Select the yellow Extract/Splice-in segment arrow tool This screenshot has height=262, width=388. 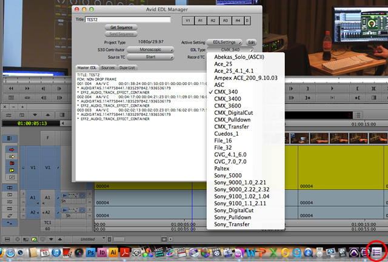click(12, 156)
